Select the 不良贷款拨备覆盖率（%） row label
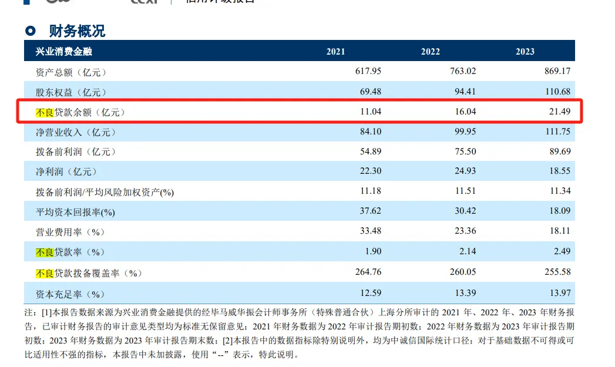This screenshot has width=615, height=367. [x=89, y=273]
